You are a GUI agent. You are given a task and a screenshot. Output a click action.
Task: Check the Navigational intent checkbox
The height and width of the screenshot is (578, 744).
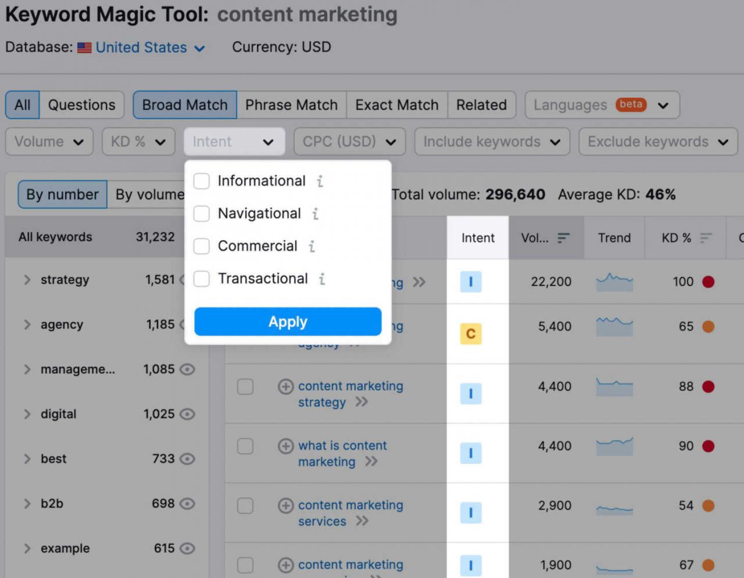[x=201, y=213]
